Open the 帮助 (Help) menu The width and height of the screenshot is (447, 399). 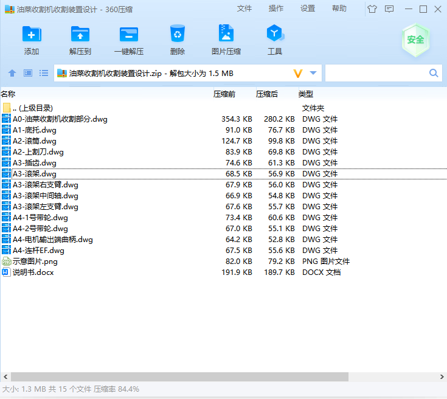[x=339, y=9]
